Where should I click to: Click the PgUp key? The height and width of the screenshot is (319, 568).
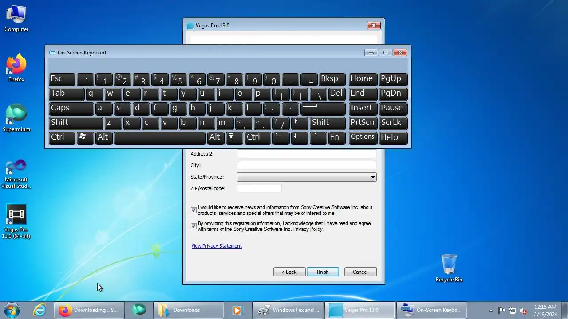[393, 79]
